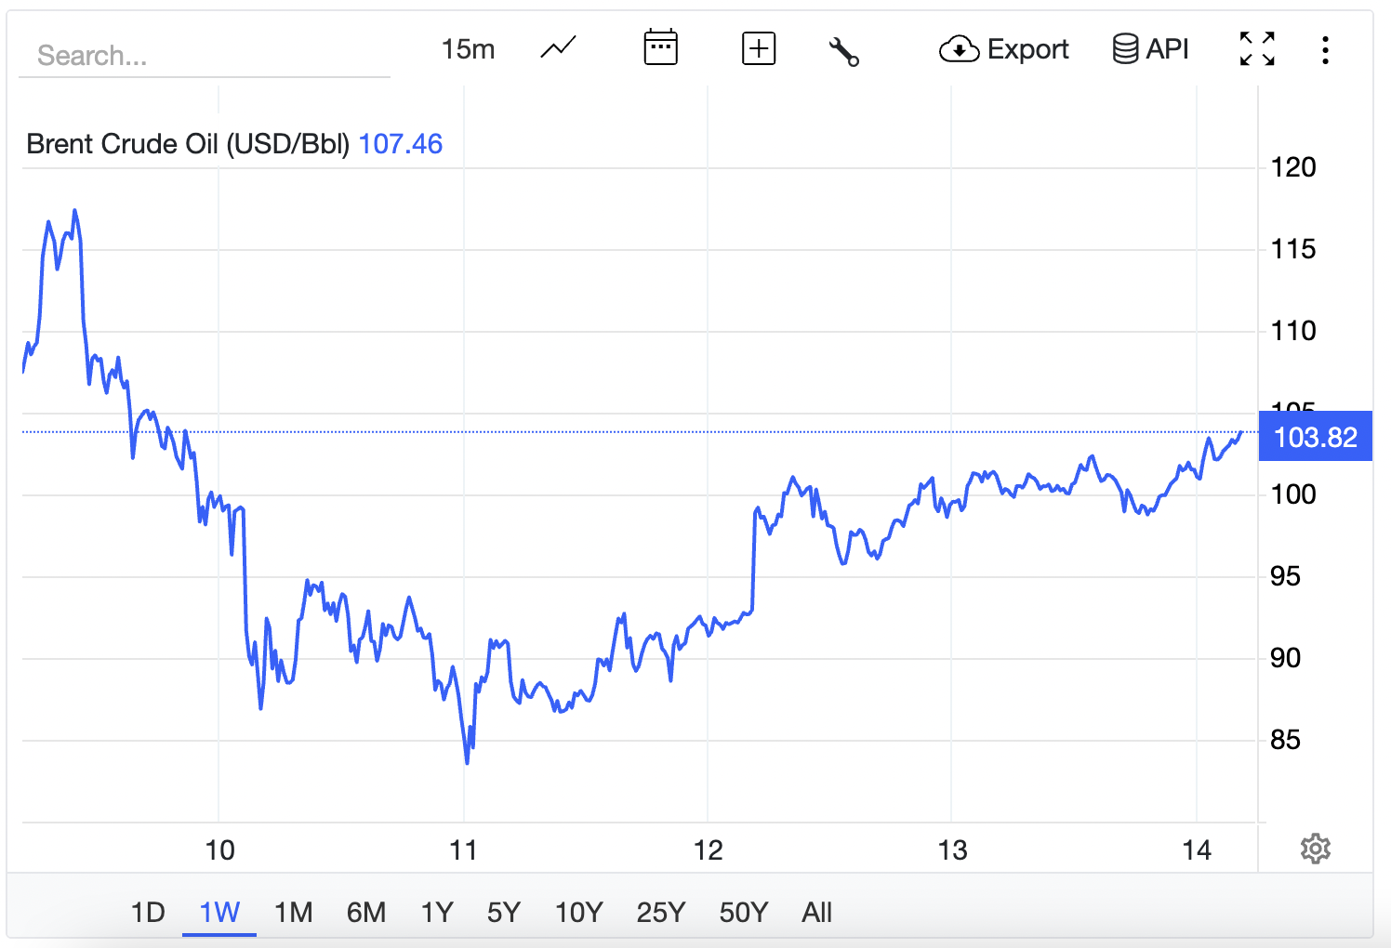
Task: Switch to the 1M time range
Action: tap(293, 912)
